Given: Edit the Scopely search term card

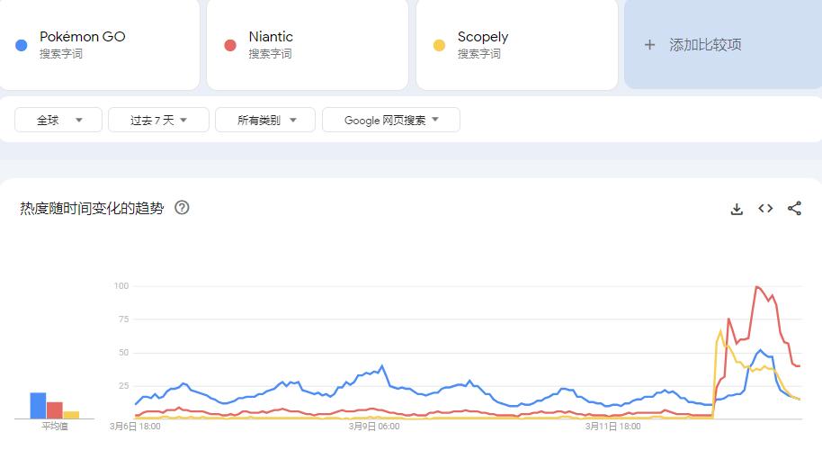Looking at the screenshot, I should click(x=517, y=45).
